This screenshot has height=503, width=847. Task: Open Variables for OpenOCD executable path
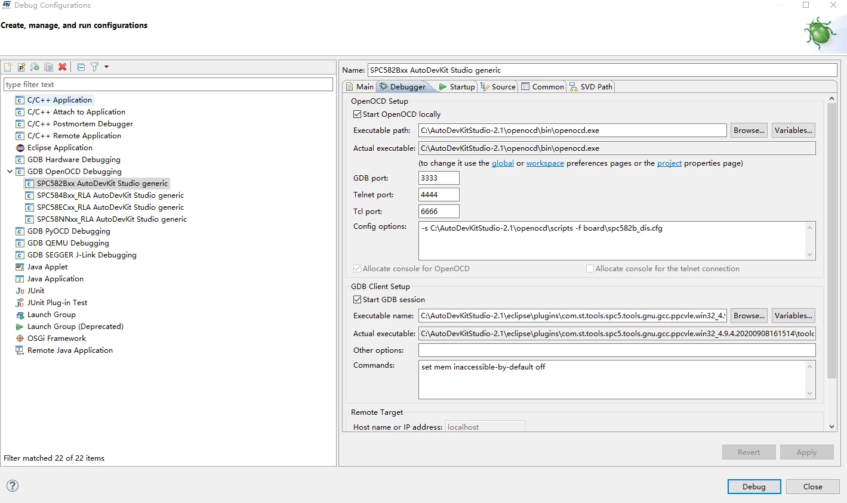pos(793,131)
